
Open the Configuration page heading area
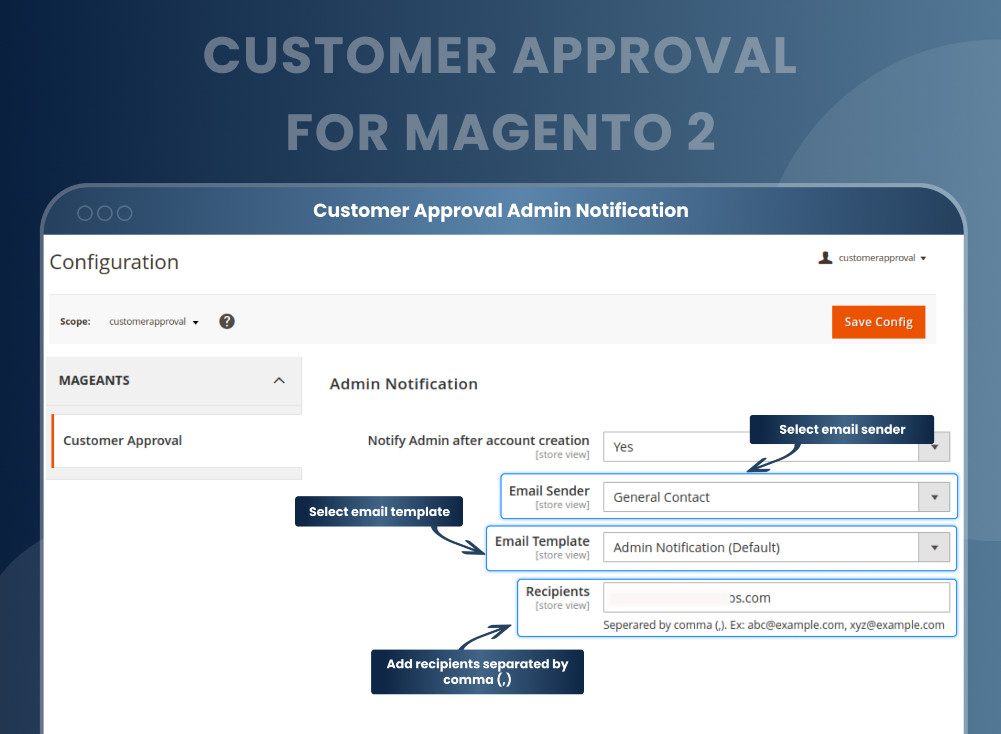tap(114, 262)
